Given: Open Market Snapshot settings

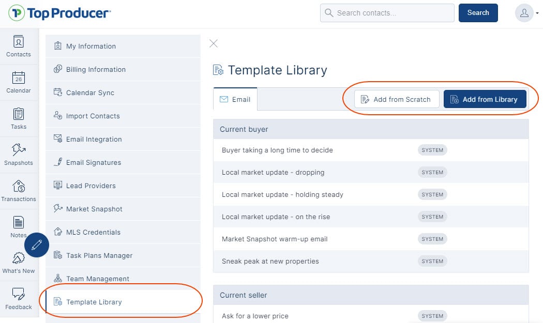Looking at the screenshot, I should point(123,209).
